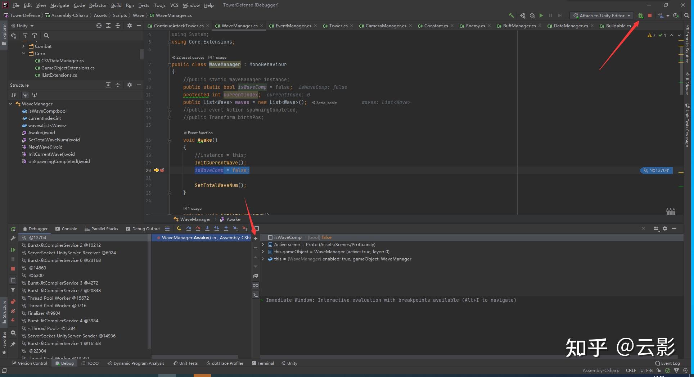Toggle alphabetical sort in Structure panel
This screenshot has width=694, height=377.
13,95
